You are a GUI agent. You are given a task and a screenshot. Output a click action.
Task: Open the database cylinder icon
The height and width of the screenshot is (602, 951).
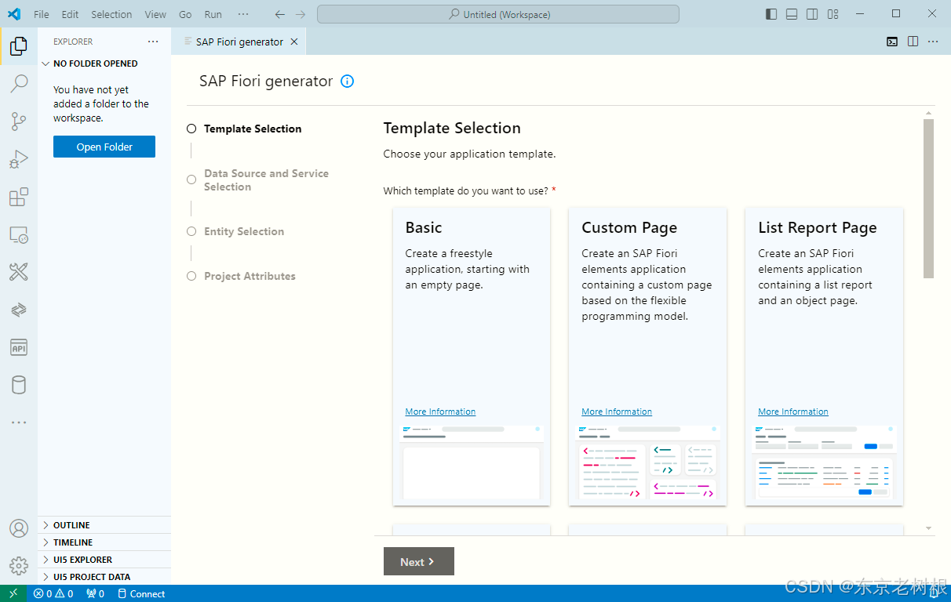click(x=19, y=385)
